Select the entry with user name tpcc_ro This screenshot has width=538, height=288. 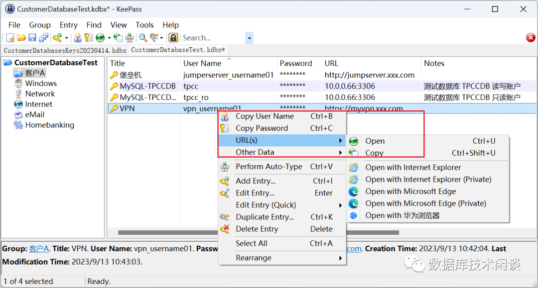[x=322, y=97]
